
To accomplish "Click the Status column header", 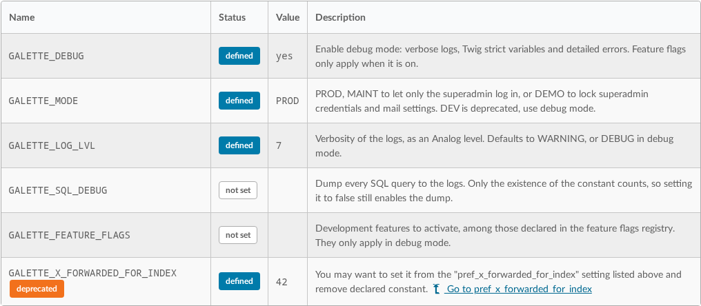I will [x=232, y=17].
